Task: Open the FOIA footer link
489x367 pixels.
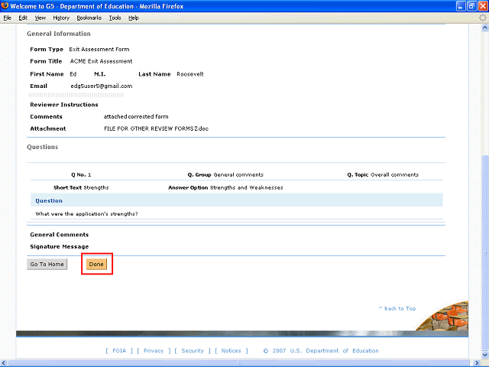Action: 119,351
